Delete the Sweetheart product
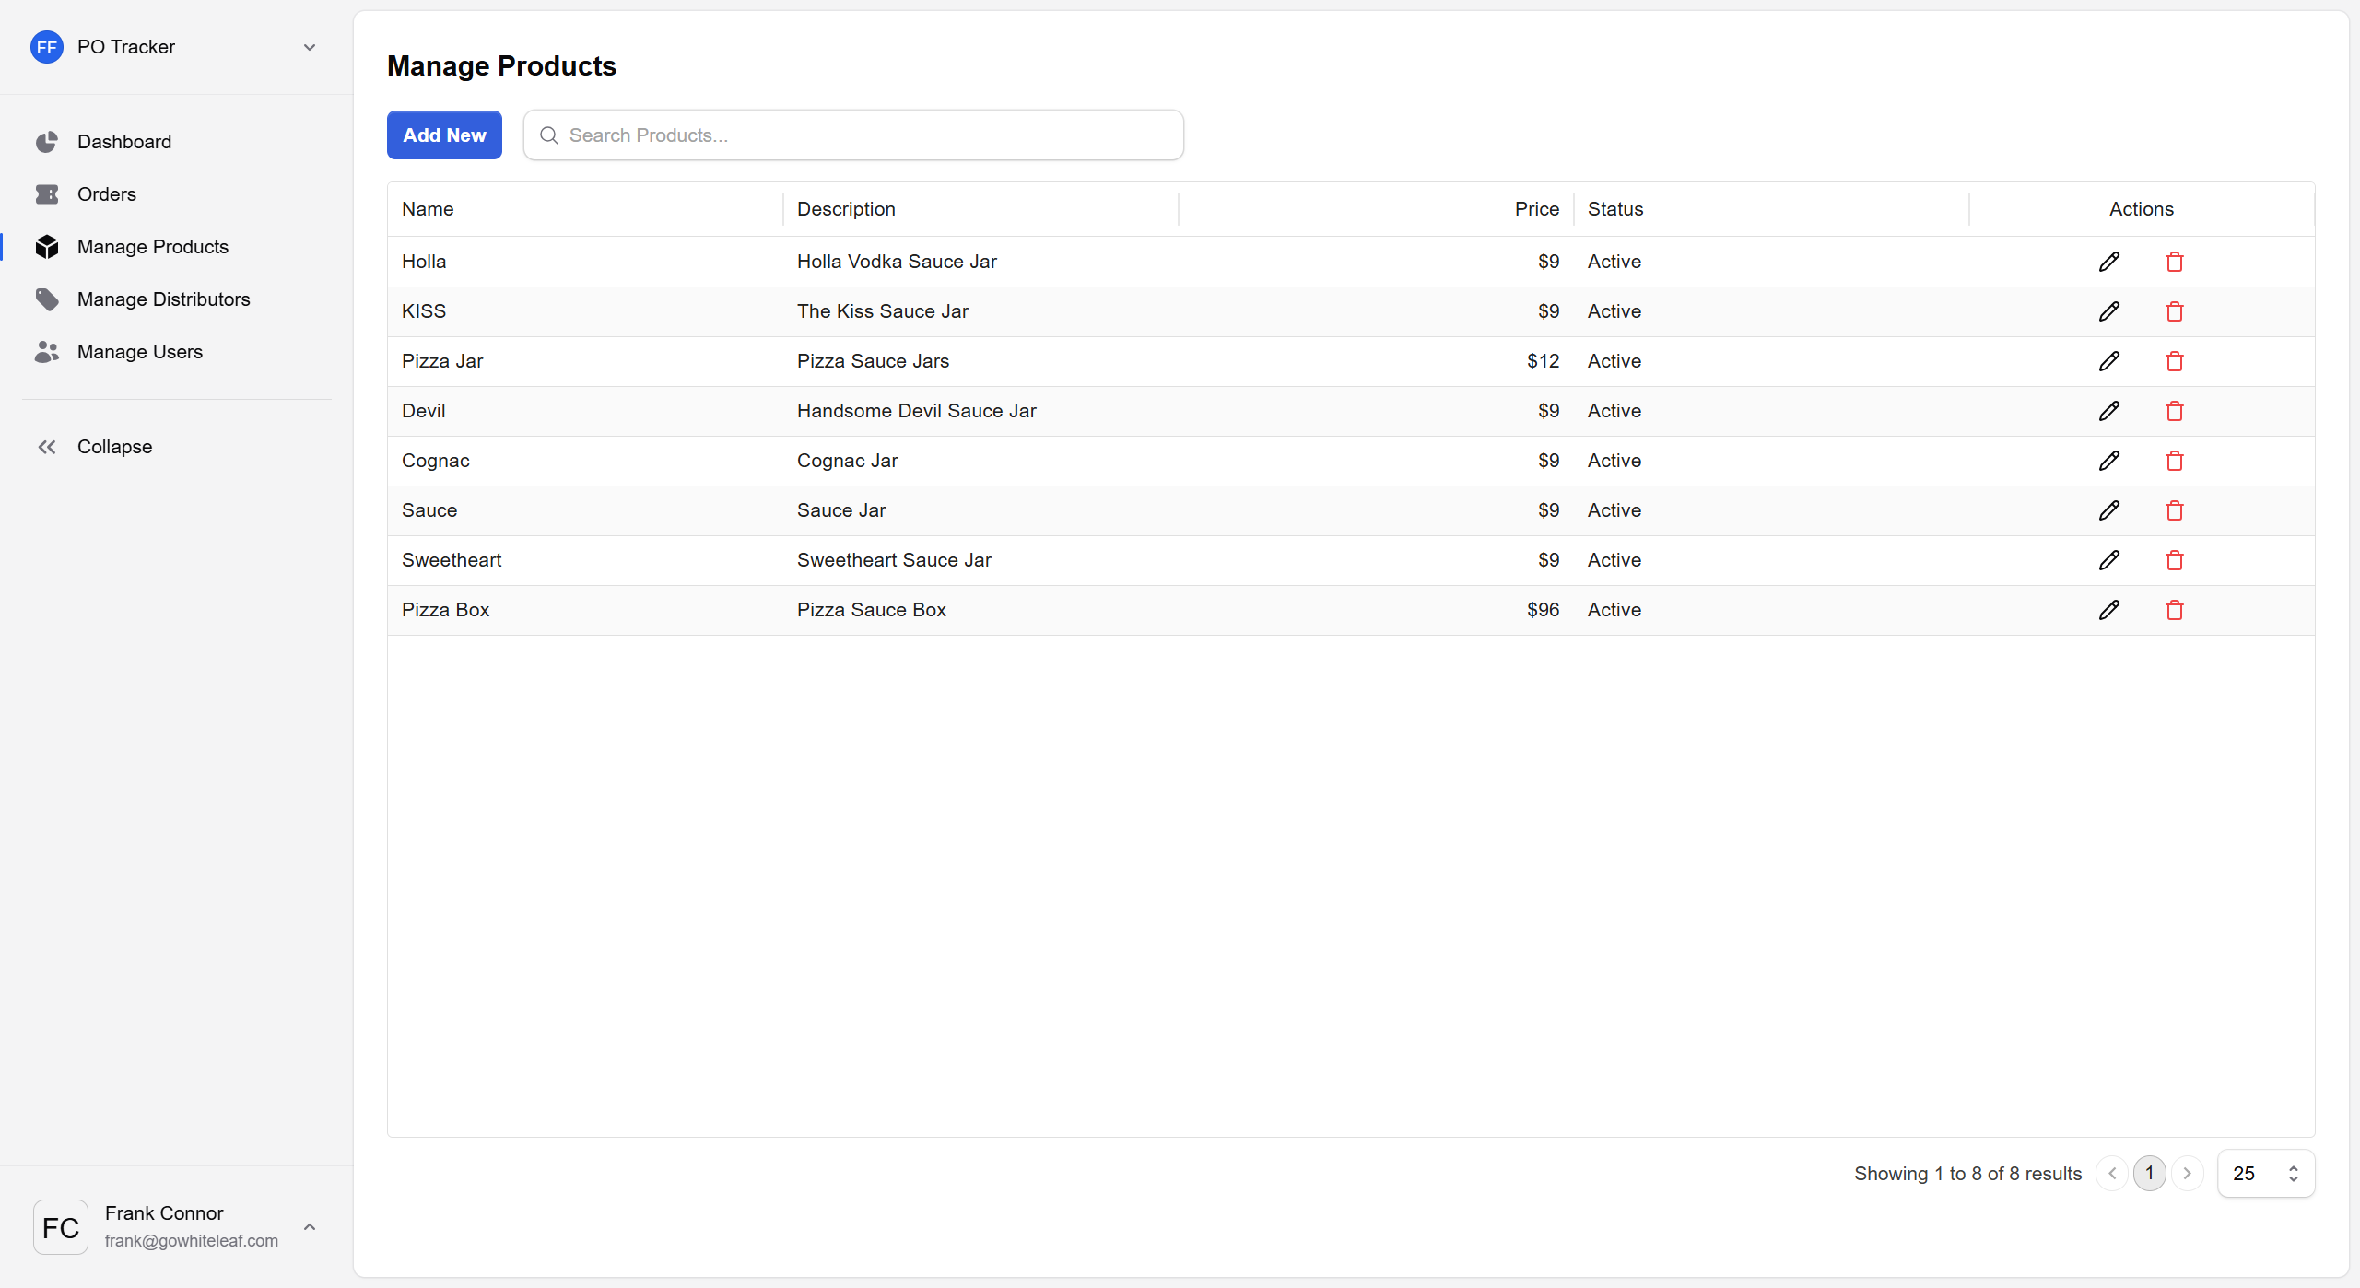The height and width of the screenshot is (1288, 2360). click(2174, 560)
